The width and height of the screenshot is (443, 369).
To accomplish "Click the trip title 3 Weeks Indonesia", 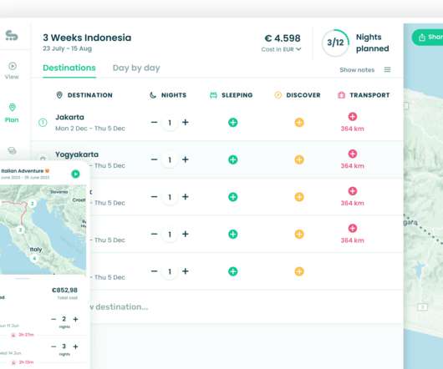I will (x=87, y=38).
